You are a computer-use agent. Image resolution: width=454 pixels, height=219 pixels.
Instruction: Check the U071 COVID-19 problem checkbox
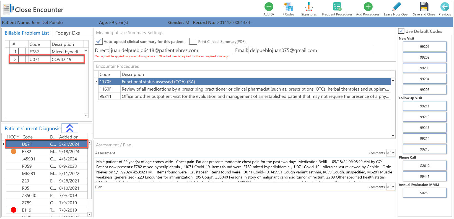(x=22, y=59)
